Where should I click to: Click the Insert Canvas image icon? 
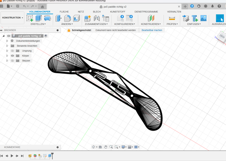203,18
